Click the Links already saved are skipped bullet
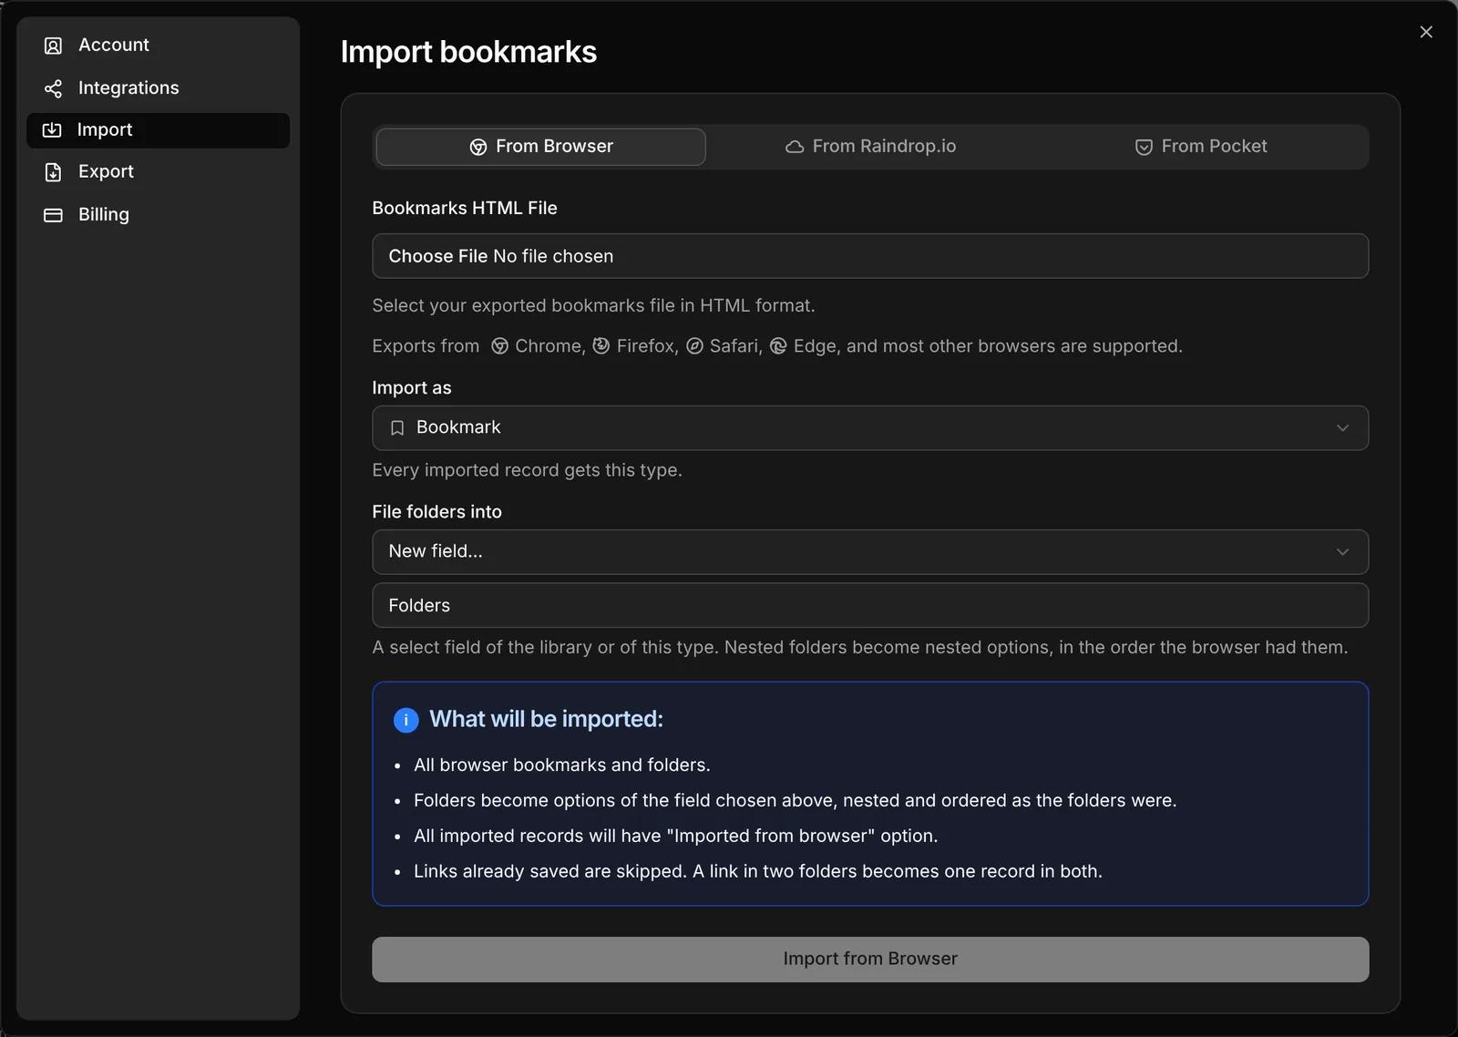This screenshot has height=1037, width=1458. pos(758,872)
